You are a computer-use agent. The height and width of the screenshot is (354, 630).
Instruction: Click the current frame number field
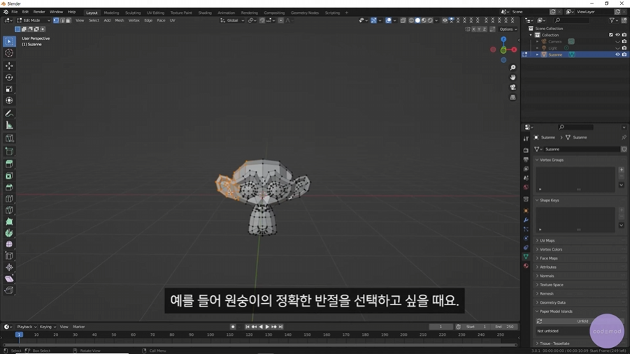pos(441,327)
